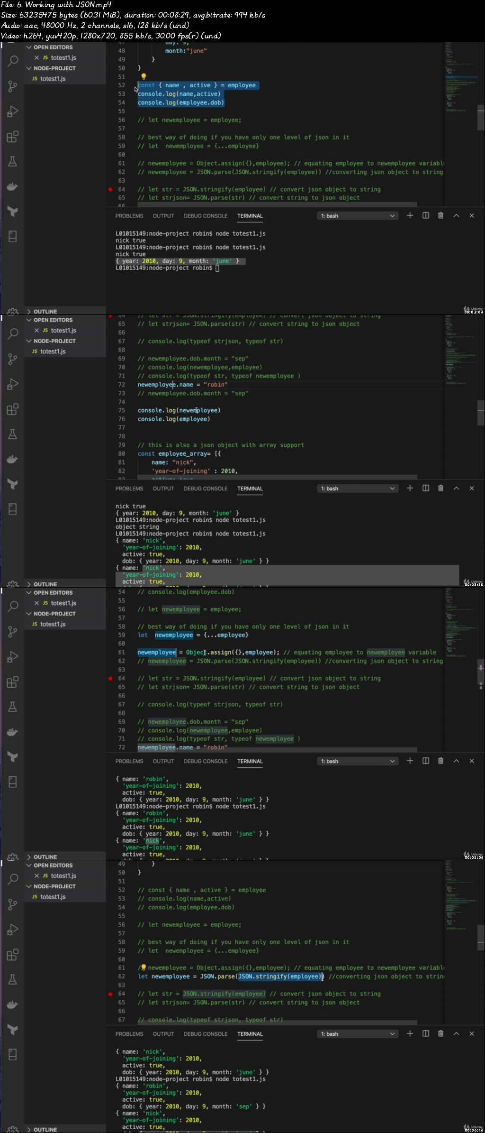Kill terminal with trash icon, 00:06:46 frame
The width and height of the screenshot is (485, 1133).
point(441,1033)
